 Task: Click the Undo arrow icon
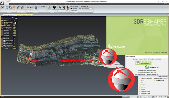[28, 7]
